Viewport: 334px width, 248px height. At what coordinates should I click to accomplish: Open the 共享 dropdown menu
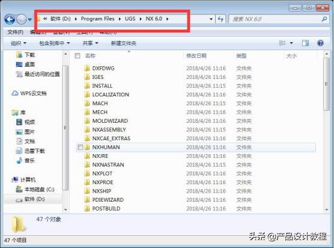pos(90,43)
